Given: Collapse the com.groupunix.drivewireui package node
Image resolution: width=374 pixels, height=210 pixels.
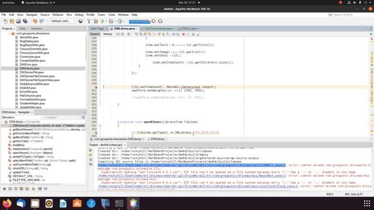Looking at the screenshot, I should (x=9, y=34).
